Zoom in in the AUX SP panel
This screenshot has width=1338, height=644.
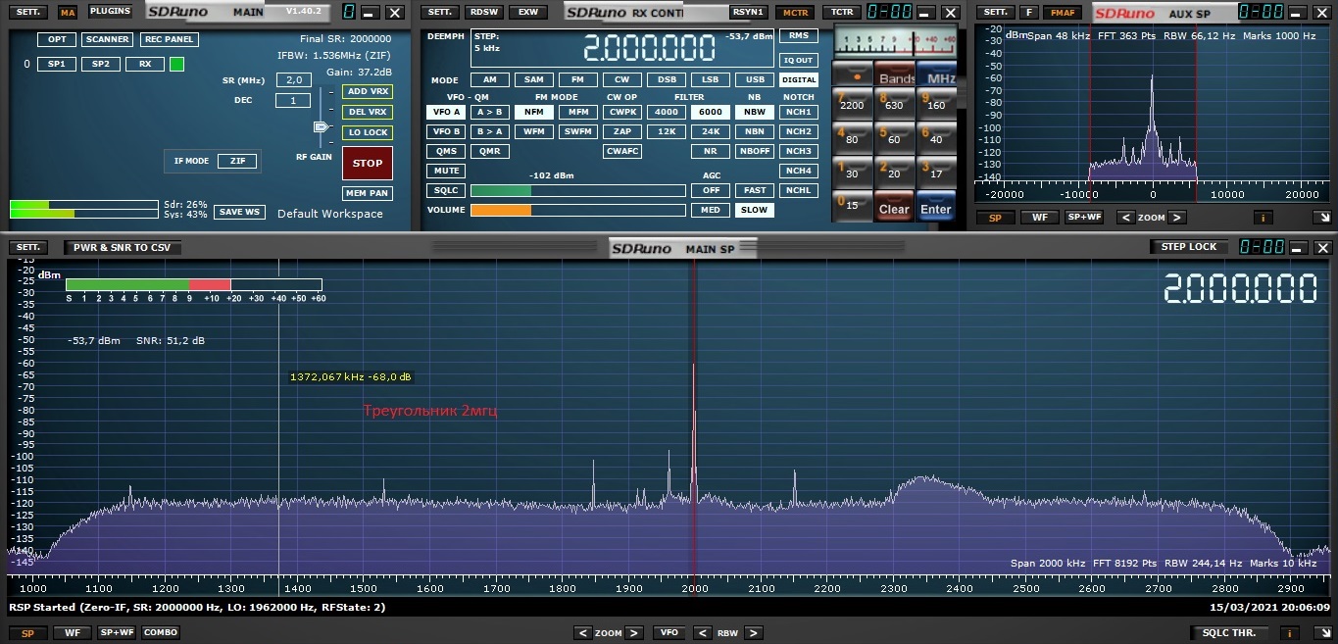(x=1177, y=218)
